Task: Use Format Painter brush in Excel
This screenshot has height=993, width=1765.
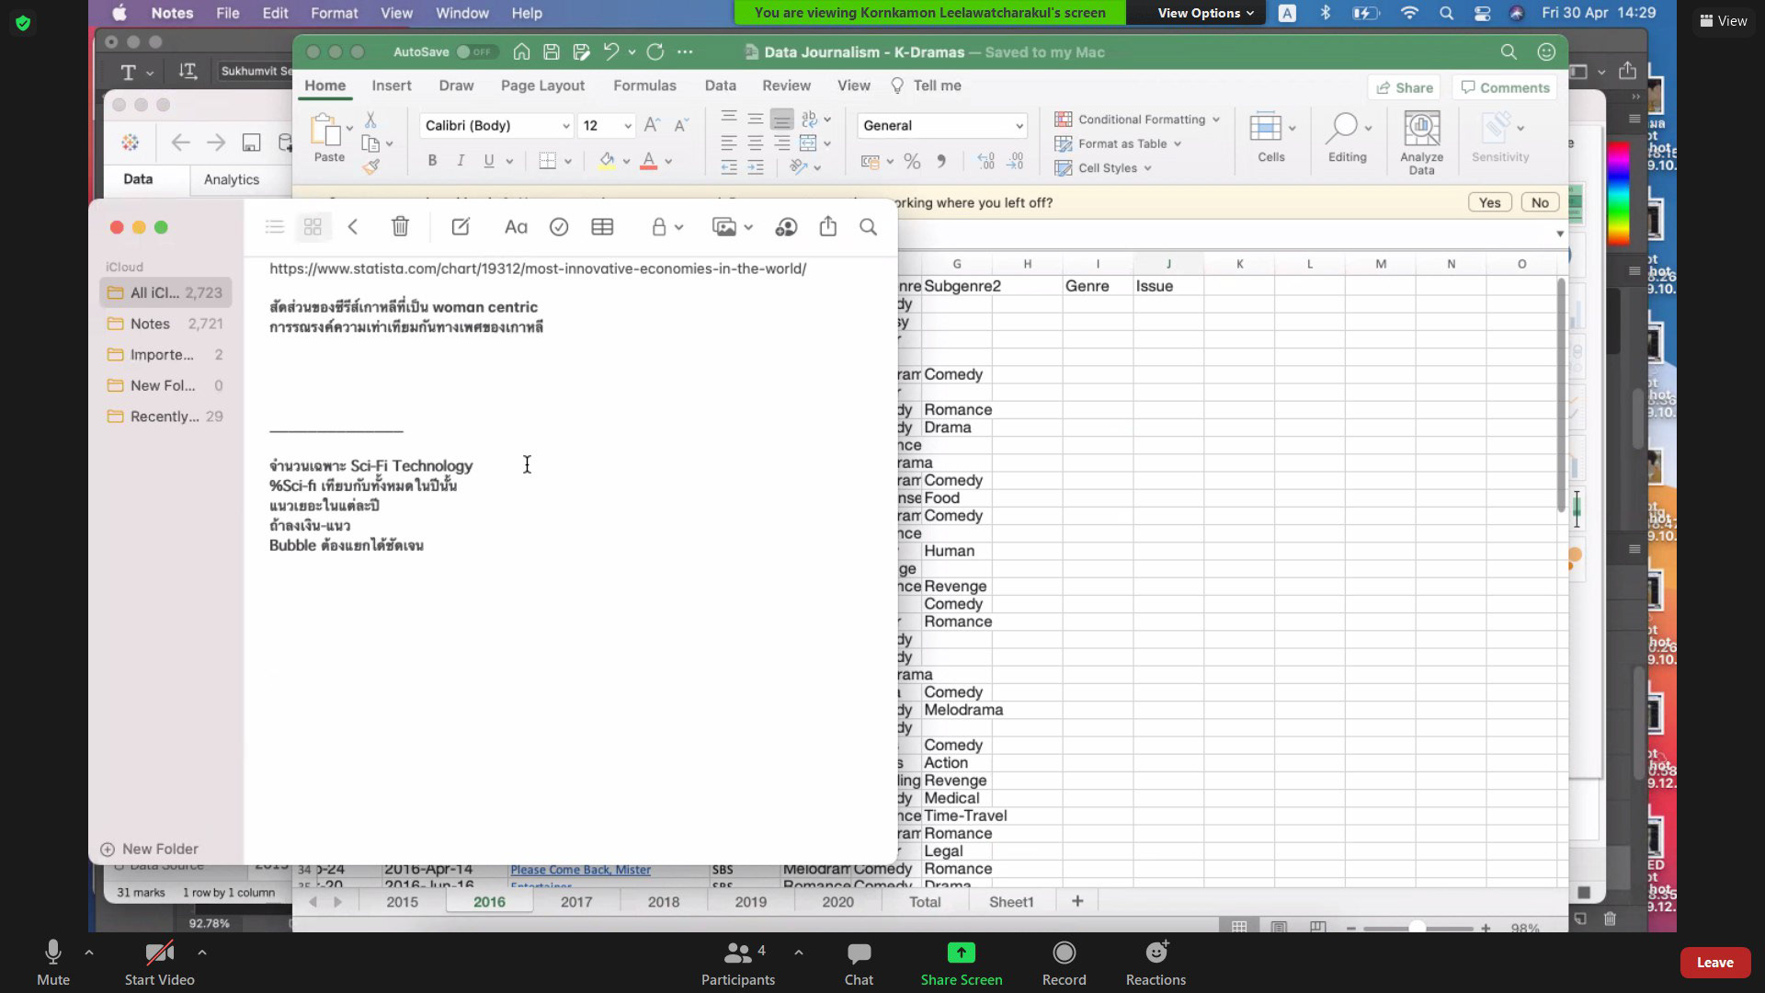Action: click(370, 166)
